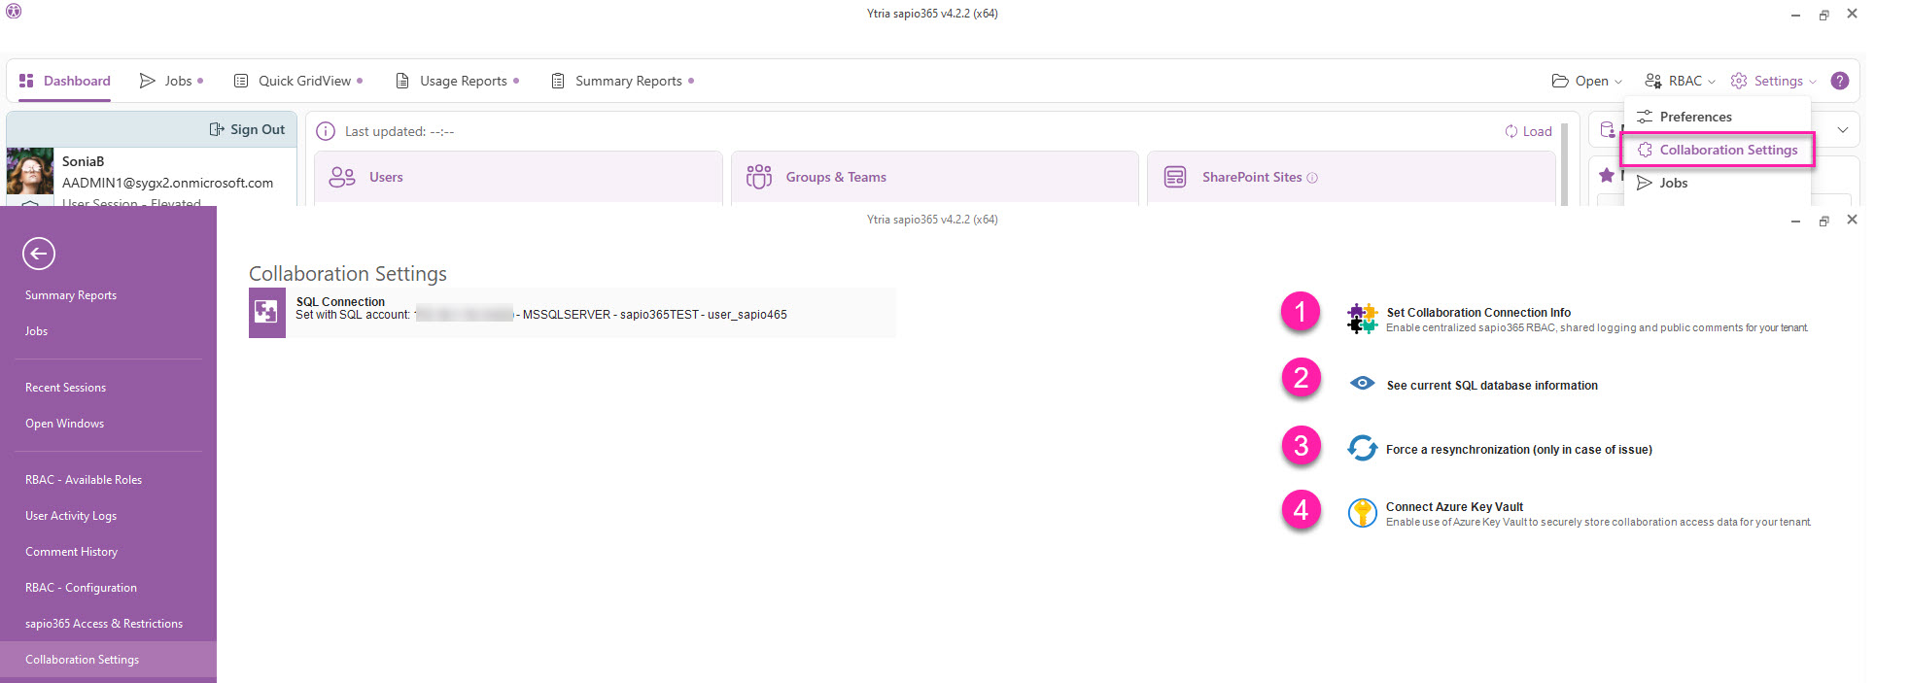
Task: Open Open Windows in sidebar
Action: coord(64,424)
